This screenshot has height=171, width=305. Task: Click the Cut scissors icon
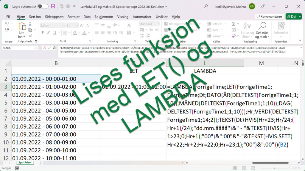tap(30, 24)
